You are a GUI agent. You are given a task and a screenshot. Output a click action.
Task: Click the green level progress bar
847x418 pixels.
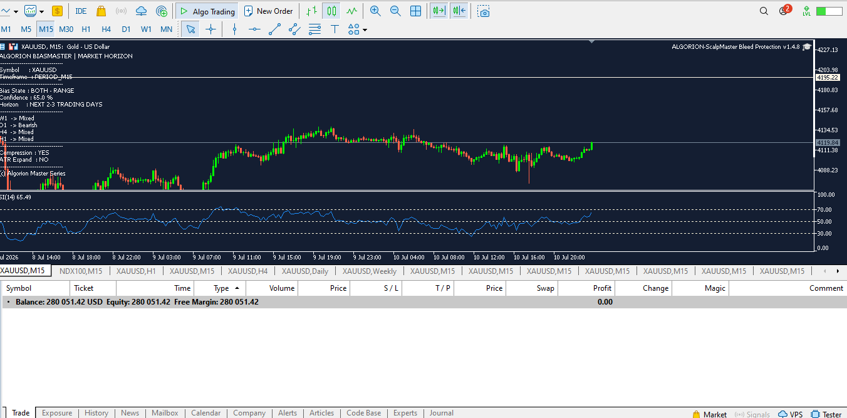click(x=829, y=11)
